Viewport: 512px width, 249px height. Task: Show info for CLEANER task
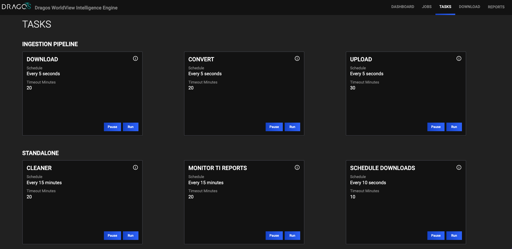[x=135, y=167]
